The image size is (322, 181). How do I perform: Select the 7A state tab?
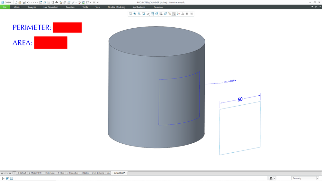pyautogui.click(x=108, y=173)
